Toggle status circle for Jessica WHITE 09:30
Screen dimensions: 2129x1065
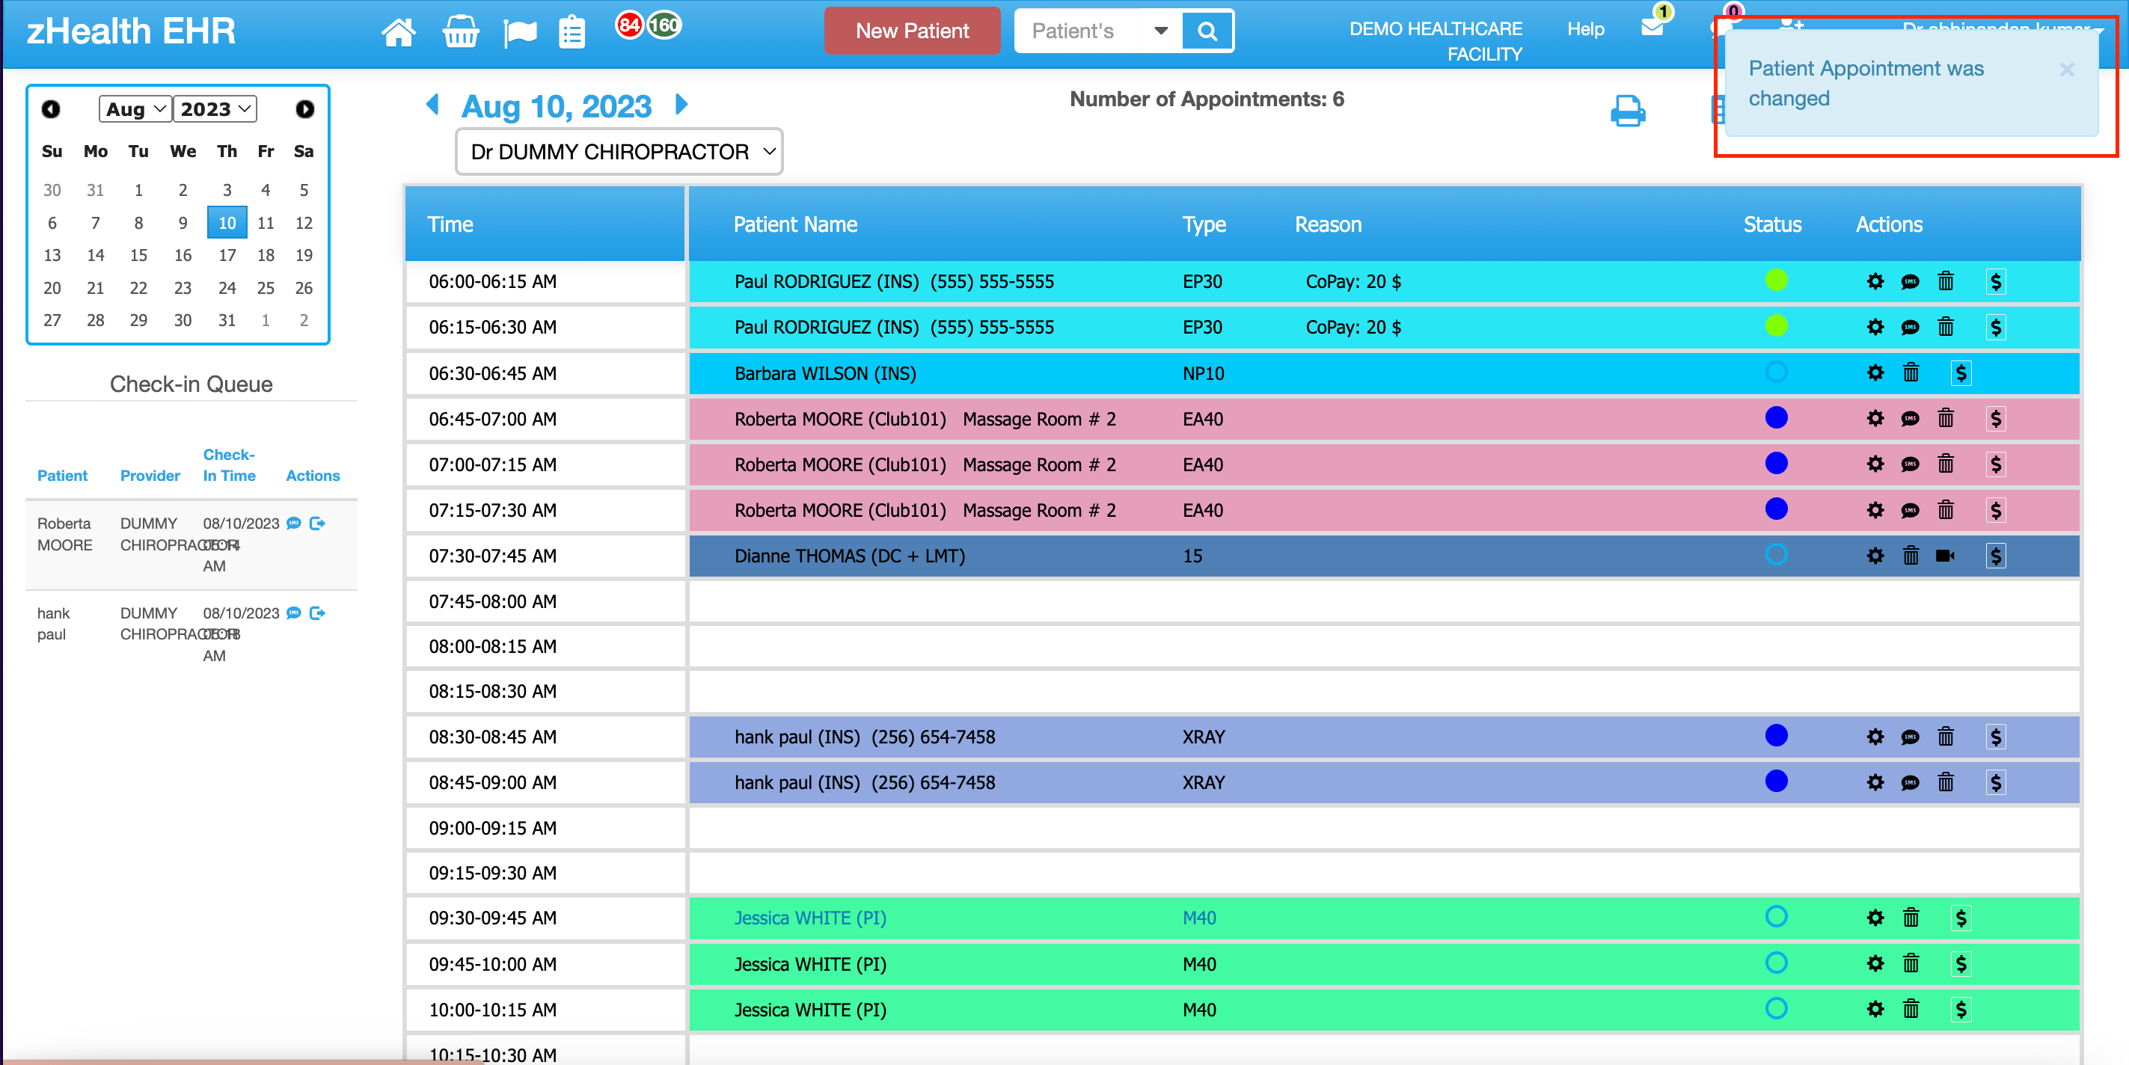point(1776,916)
